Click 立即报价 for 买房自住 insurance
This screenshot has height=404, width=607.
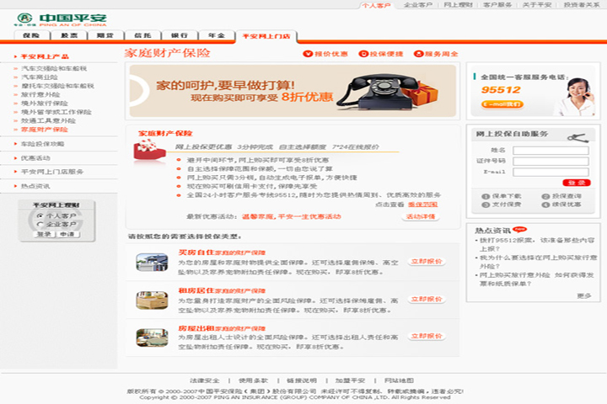(x=427, y=262)
